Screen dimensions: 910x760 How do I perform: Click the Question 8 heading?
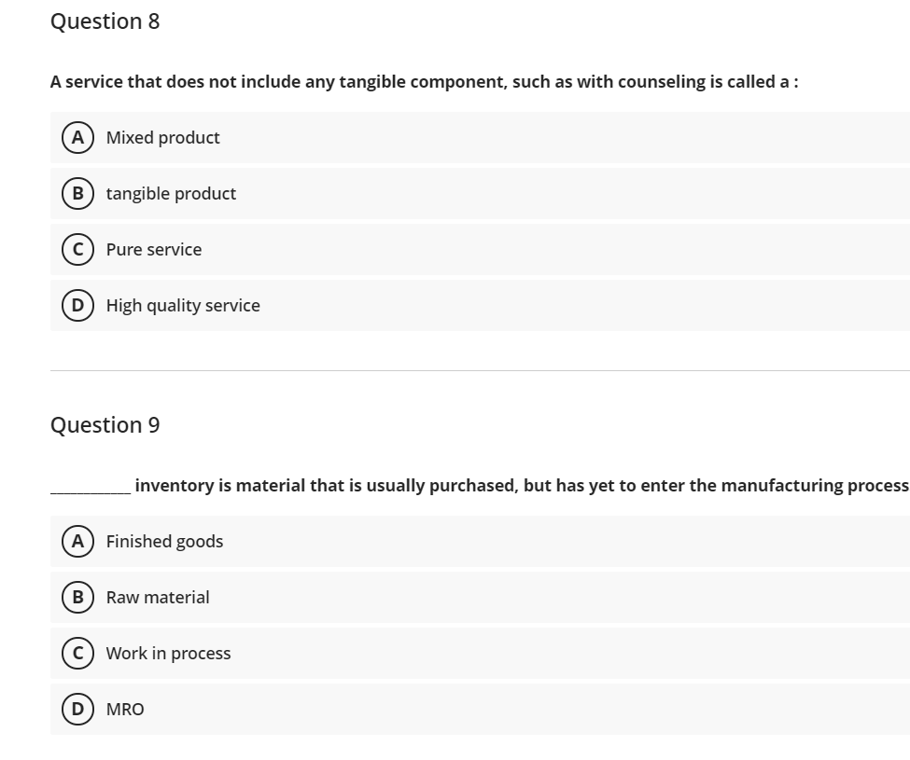tap(105, 21)
